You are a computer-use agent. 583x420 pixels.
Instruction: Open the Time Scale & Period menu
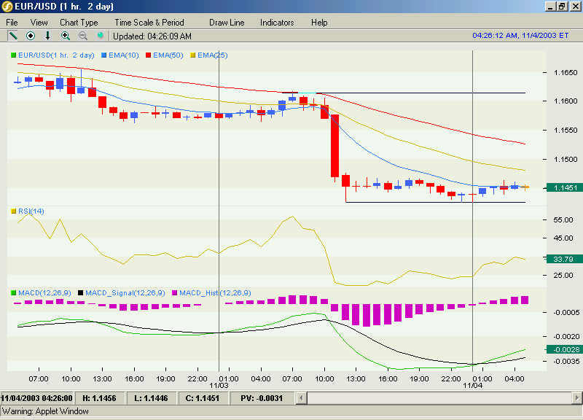click(149, 23)
